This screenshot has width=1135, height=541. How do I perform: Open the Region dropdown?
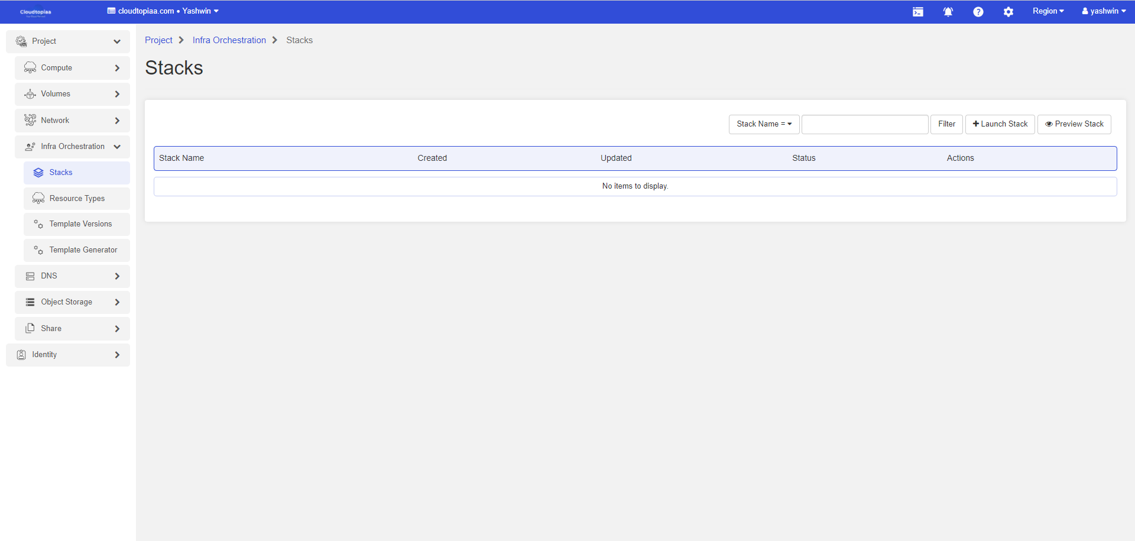point(1048,11)
